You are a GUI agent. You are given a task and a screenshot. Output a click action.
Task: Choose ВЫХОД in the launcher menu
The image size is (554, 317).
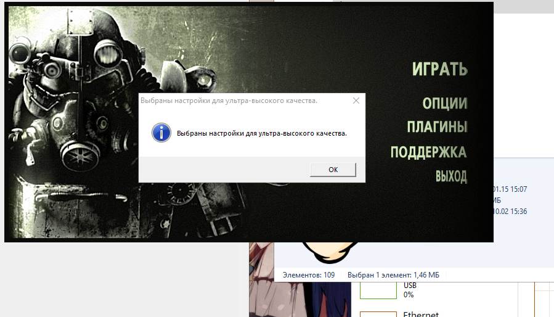tap(451, 176)
